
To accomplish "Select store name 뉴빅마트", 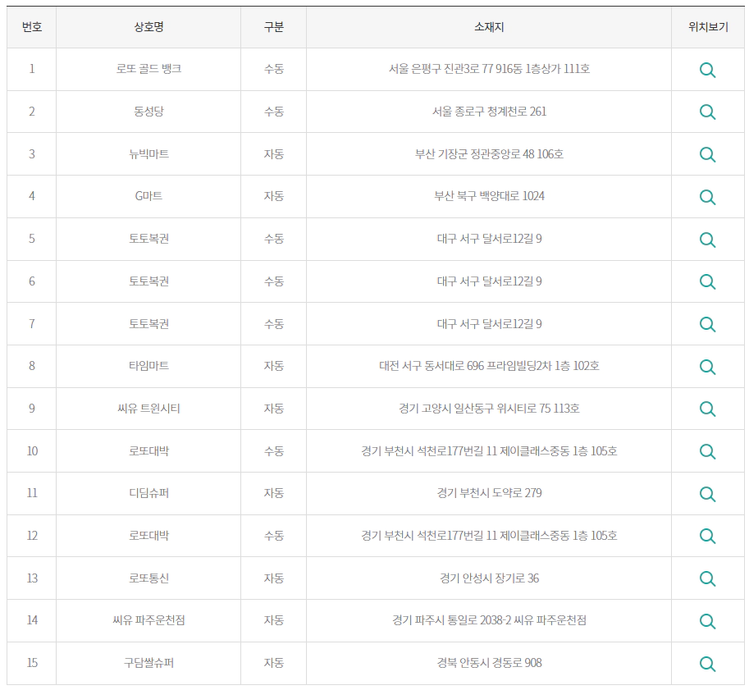I will click(148, 154).
